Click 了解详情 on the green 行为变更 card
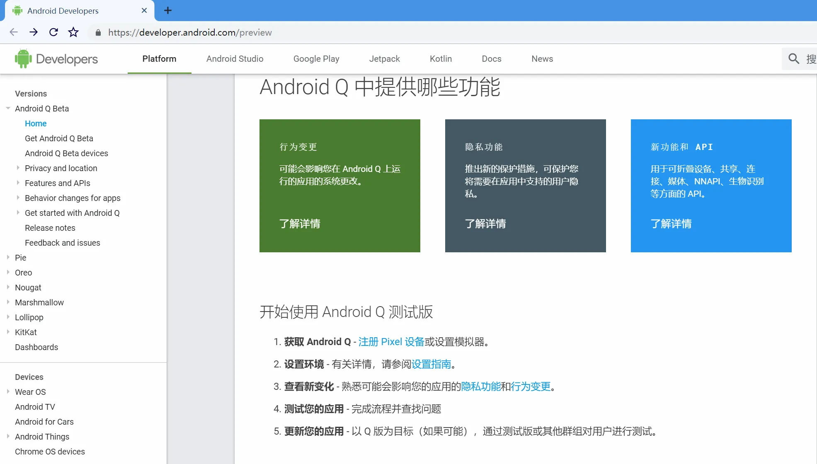 pyautogui.click(x=300, y=224)
